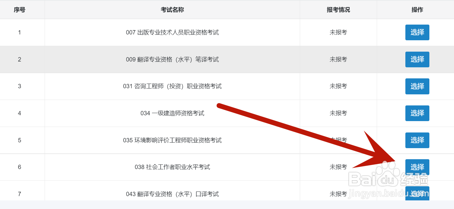This screenshot has height=209, width=454.
Task: Click the 序号 column header
Action: pos(19,10)
